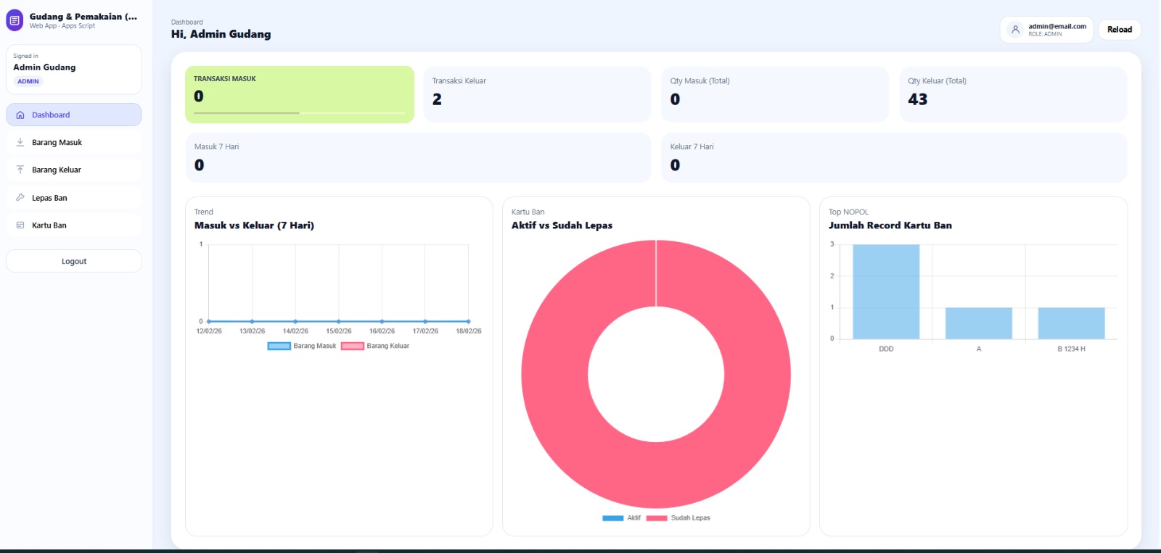Log out using the Logout button

73,262
